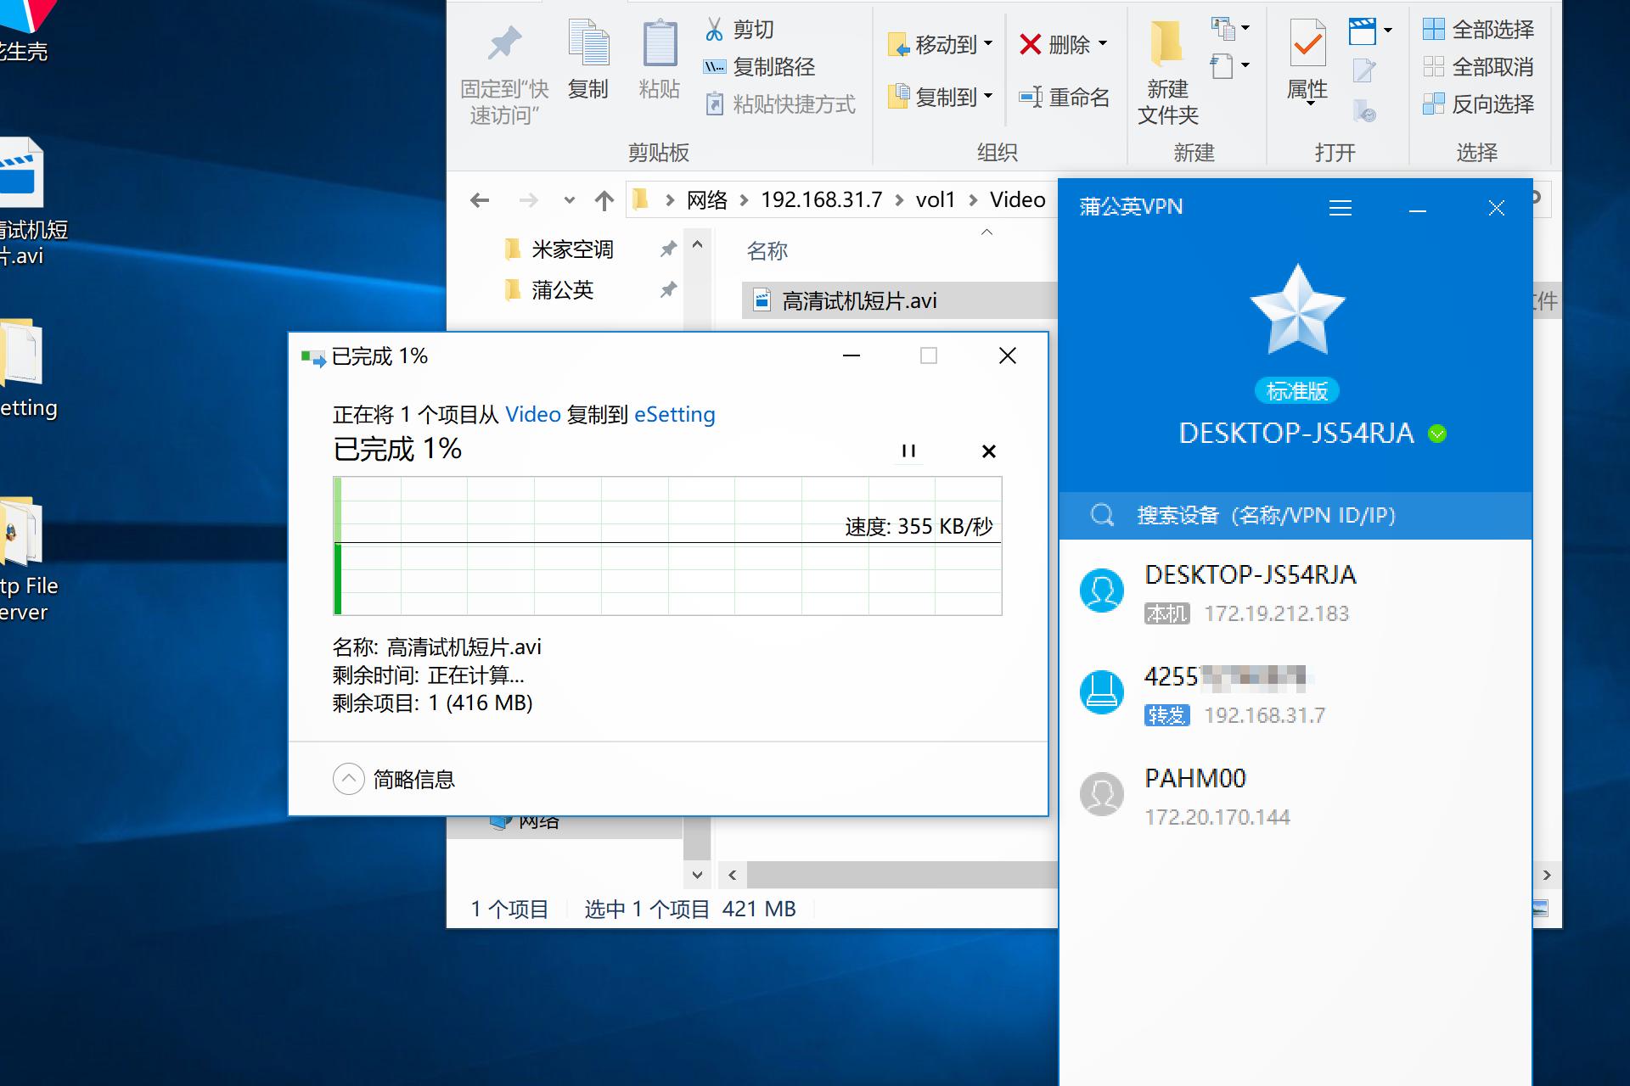Click the search magnifier icon in VPN

[1102, 515]
